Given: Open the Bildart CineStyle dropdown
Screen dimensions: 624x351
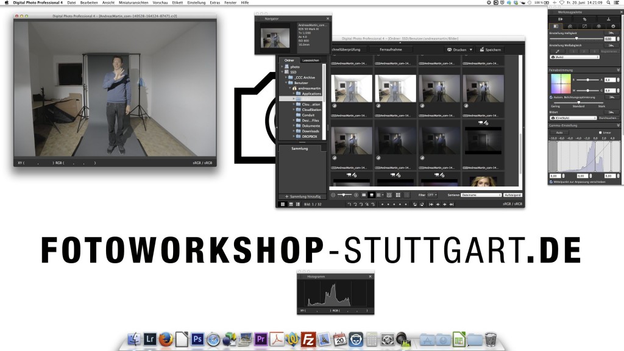Looking at the screenshot, I should (573, 118).
